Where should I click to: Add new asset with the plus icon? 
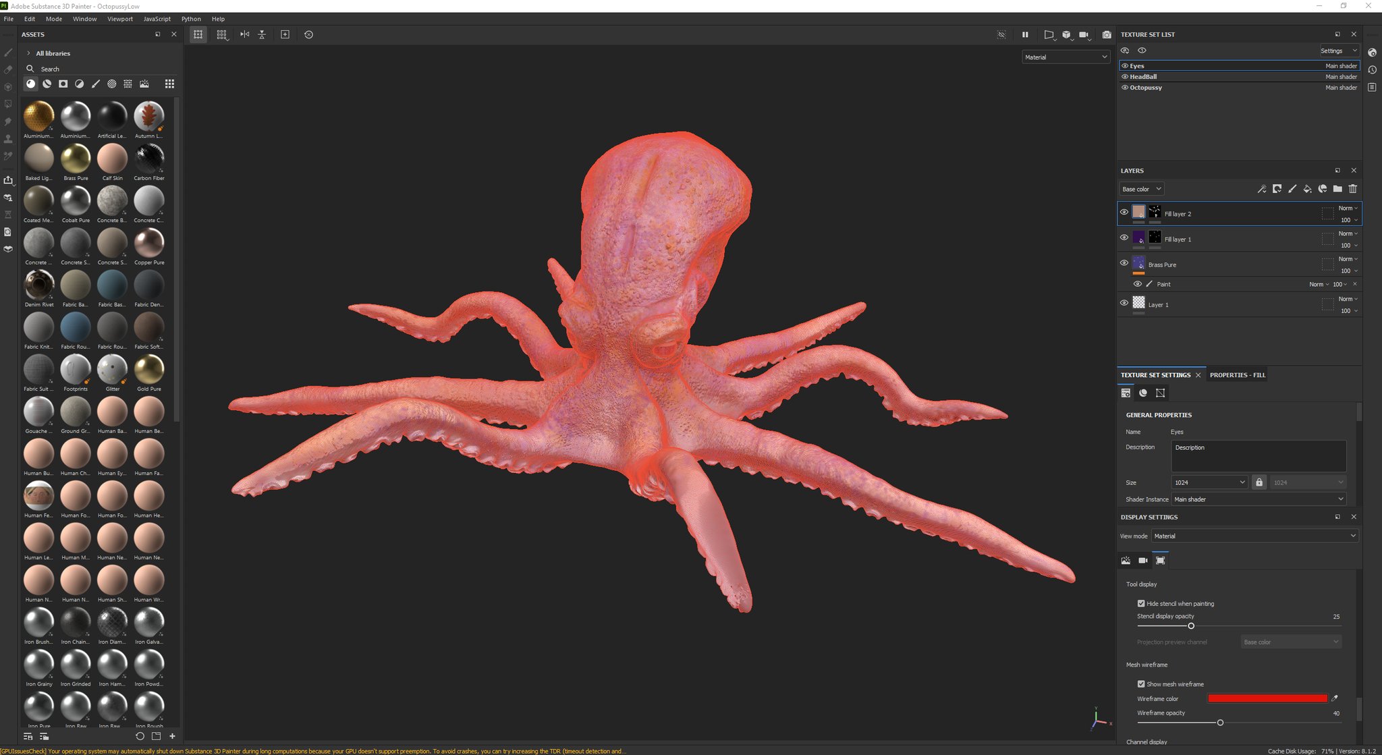pyautogui.click(x=172, y=736)
